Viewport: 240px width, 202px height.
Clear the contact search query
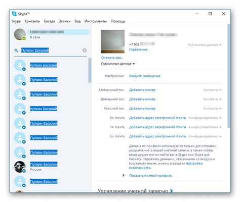pos(85,50)
